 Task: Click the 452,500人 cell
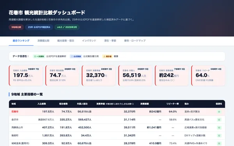click(85, 128)
